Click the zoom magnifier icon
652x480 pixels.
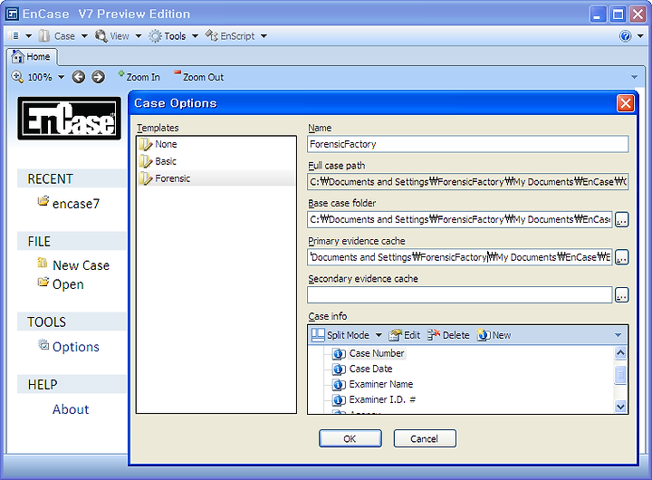point(17,77)
